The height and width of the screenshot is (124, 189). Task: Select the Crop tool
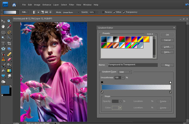(x=9, y=43)
